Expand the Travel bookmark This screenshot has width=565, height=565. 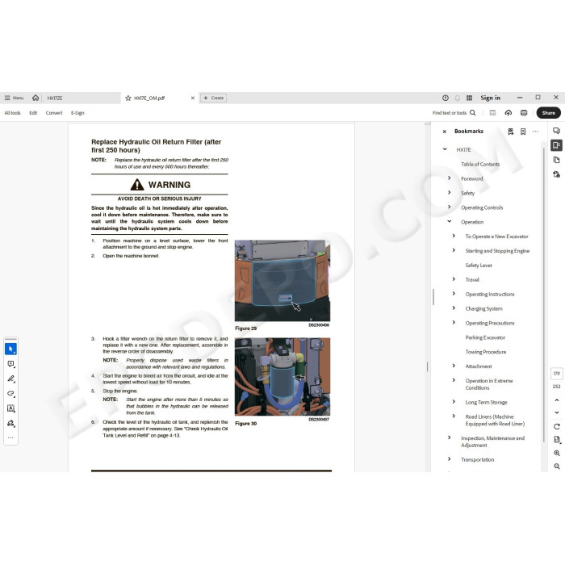pyautogui.click(x=454, y=279)
